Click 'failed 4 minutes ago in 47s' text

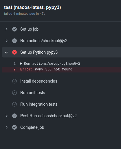pos(25,14)
